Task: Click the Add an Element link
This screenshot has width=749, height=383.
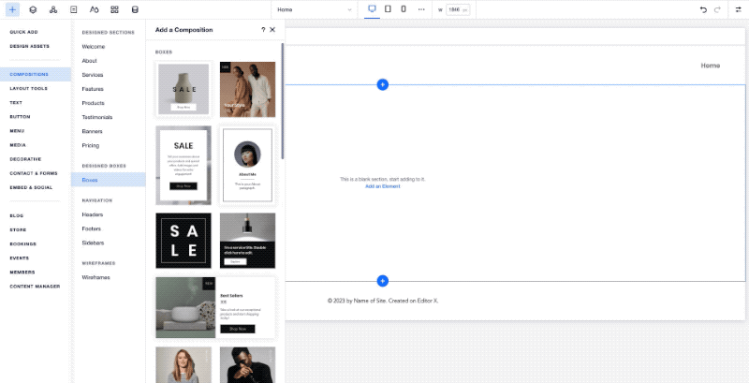Action: coord(383,186)
